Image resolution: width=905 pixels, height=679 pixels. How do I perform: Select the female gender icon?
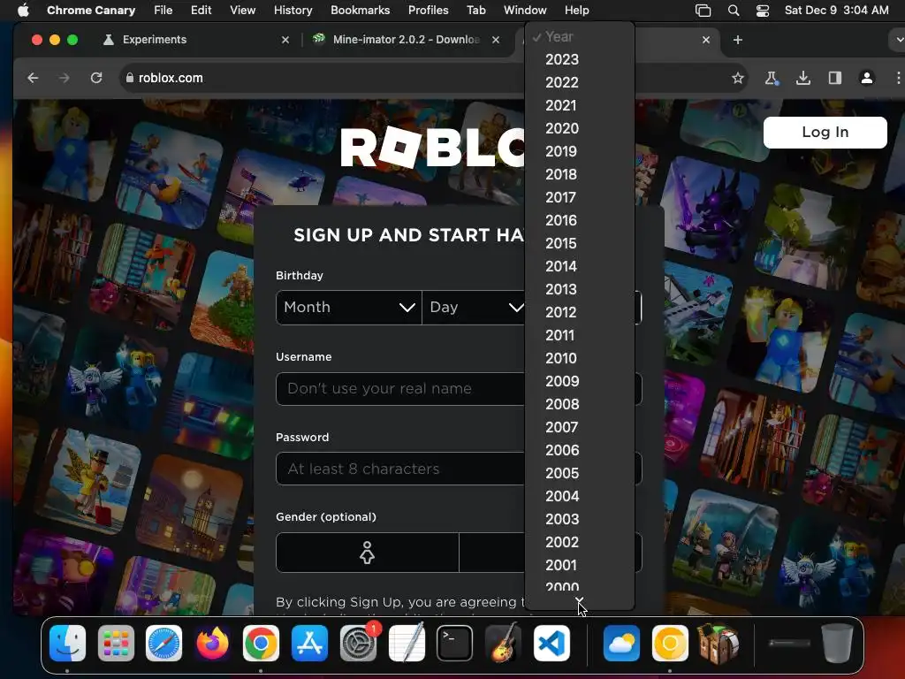click(x=367, y=553)
